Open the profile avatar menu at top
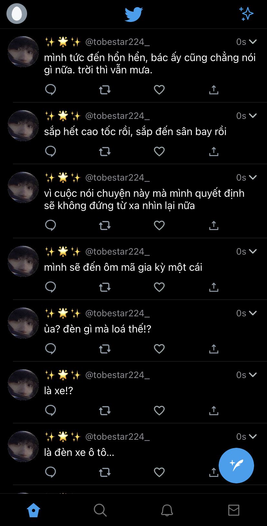The height and width of the screenshot is (526, 267). coord(17,14)
